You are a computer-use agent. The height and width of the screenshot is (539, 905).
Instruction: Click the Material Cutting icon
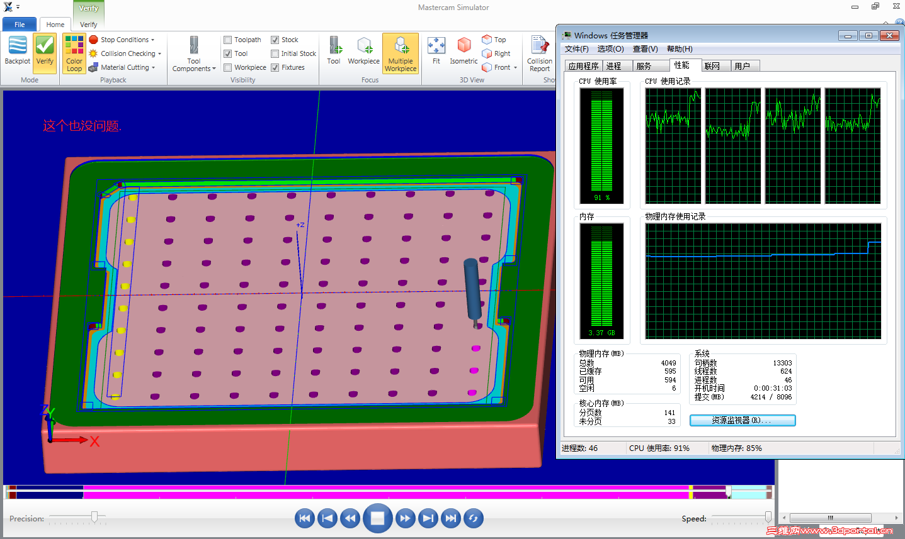(x=94, y=67)
